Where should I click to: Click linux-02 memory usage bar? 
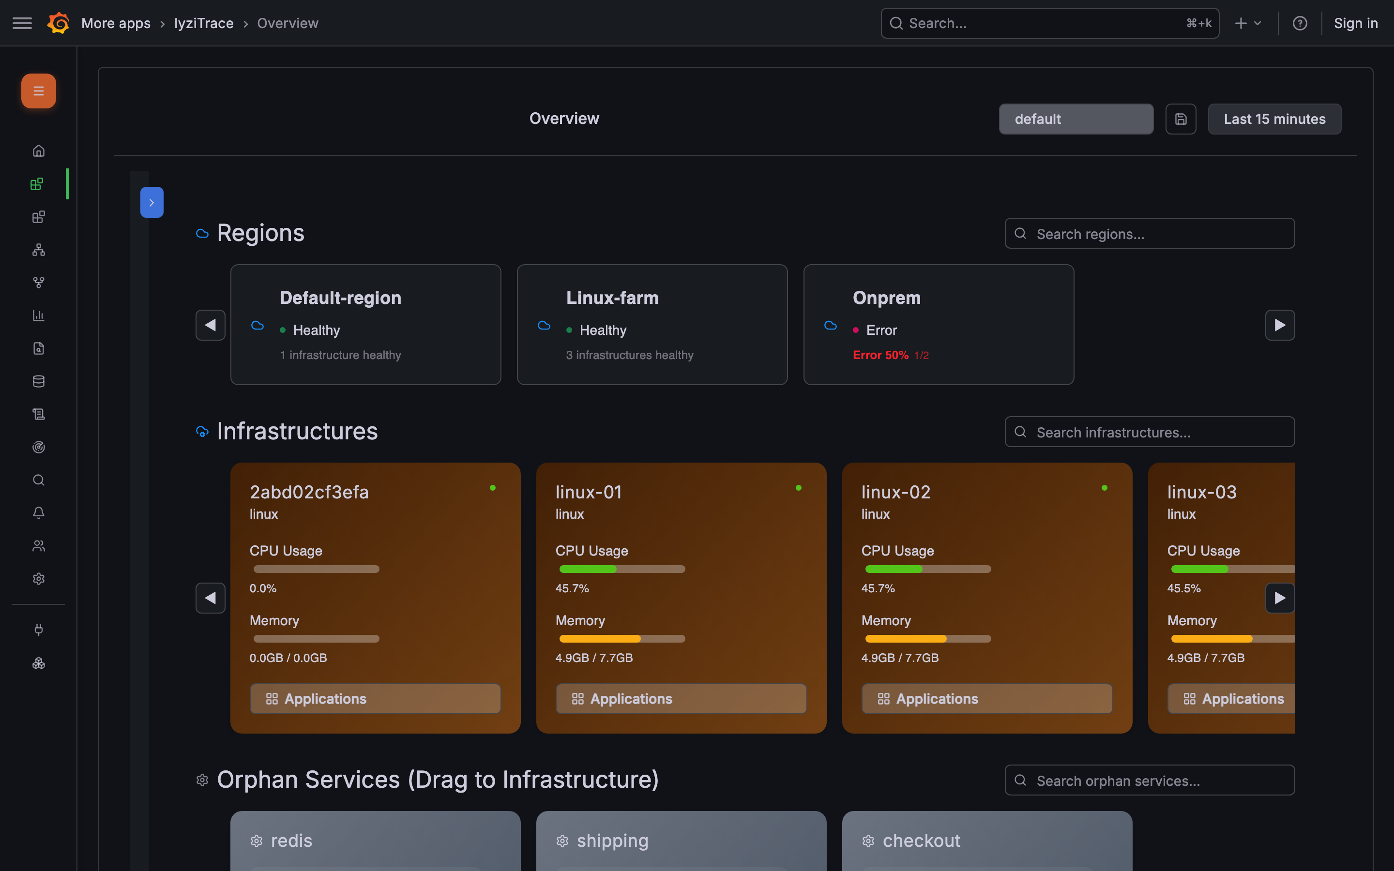pyautogui.click(x=928, y=639)
